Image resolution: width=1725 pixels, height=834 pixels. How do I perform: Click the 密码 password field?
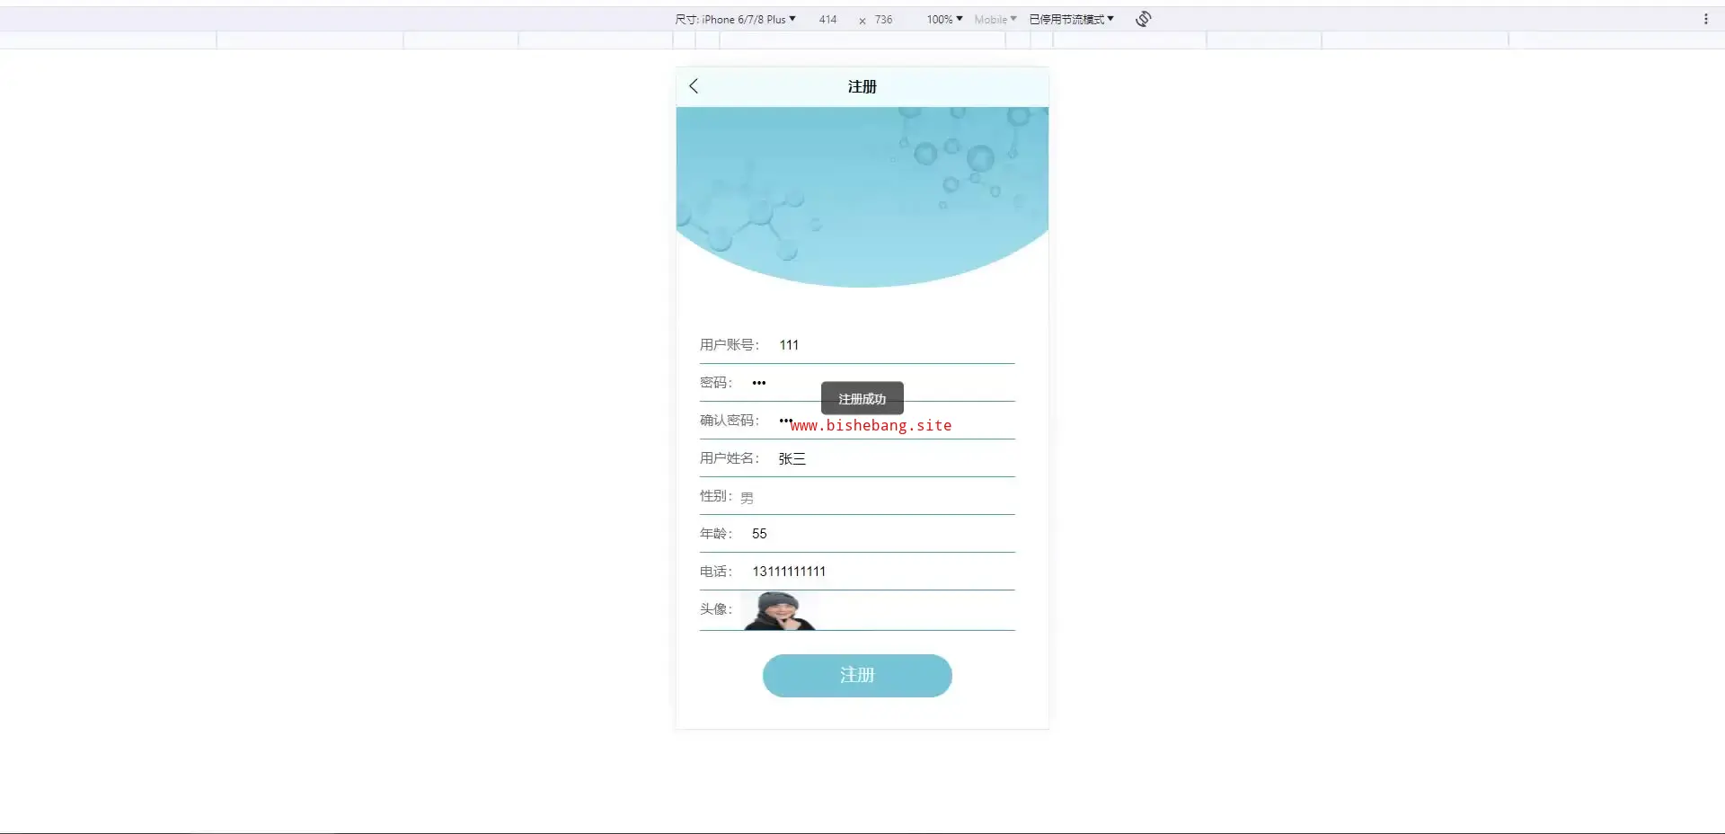coord(882,383)
